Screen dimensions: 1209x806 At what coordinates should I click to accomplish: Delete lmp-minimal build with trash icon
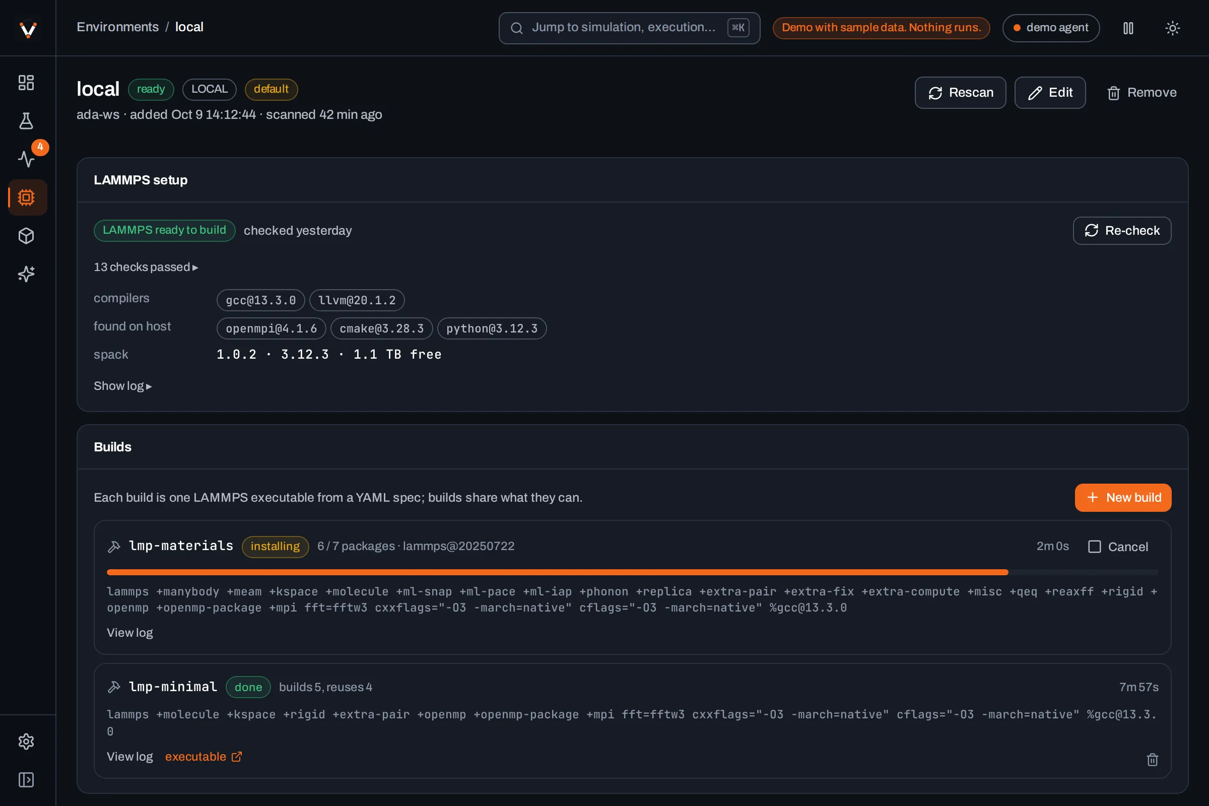pos(1152,759)
